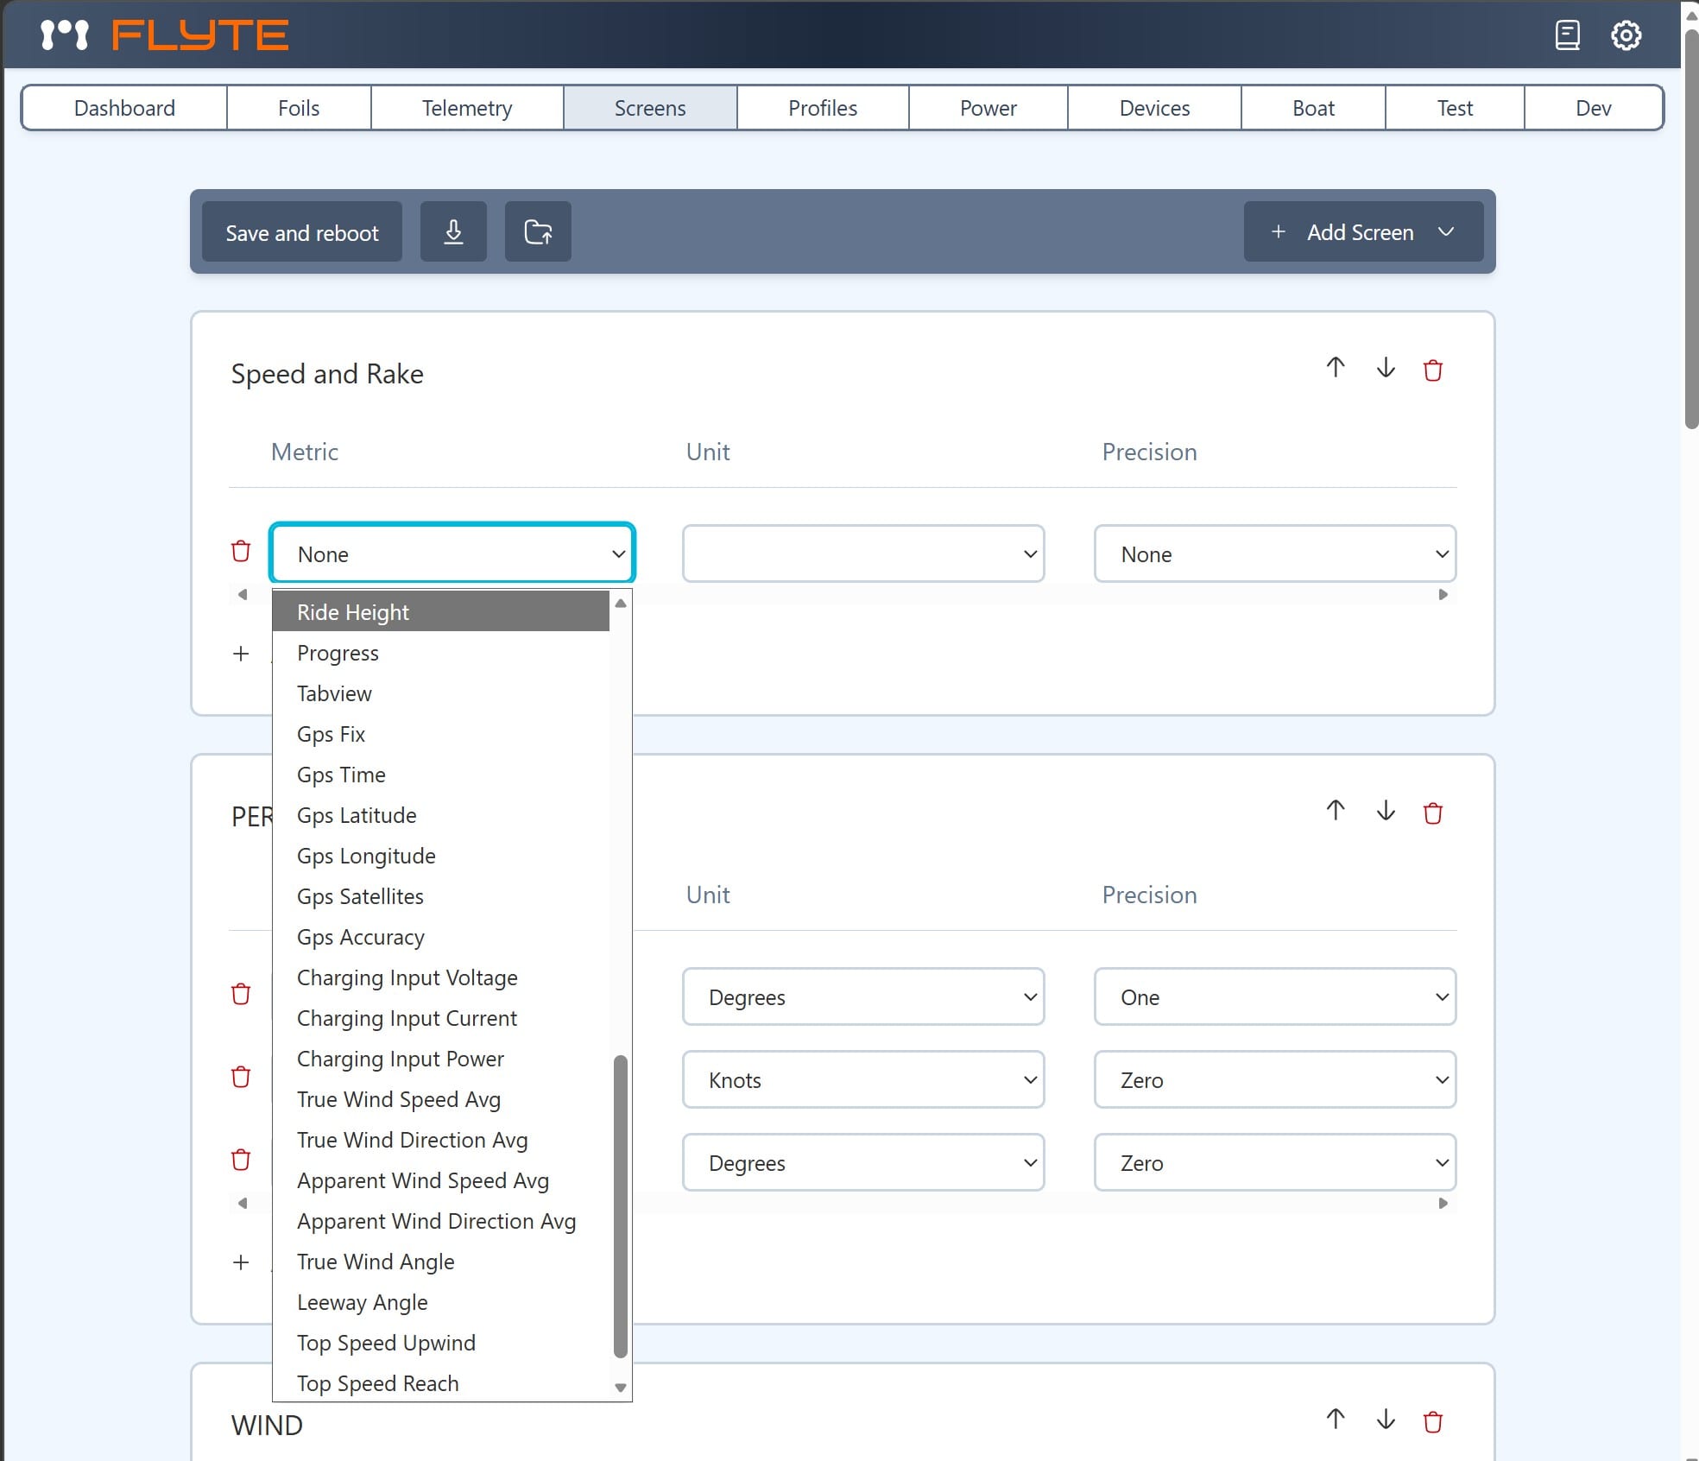Choose True Wind Angle option
This screenshot has width=1699, height=1461.
pyautogui.click(x=376, y=1262)
